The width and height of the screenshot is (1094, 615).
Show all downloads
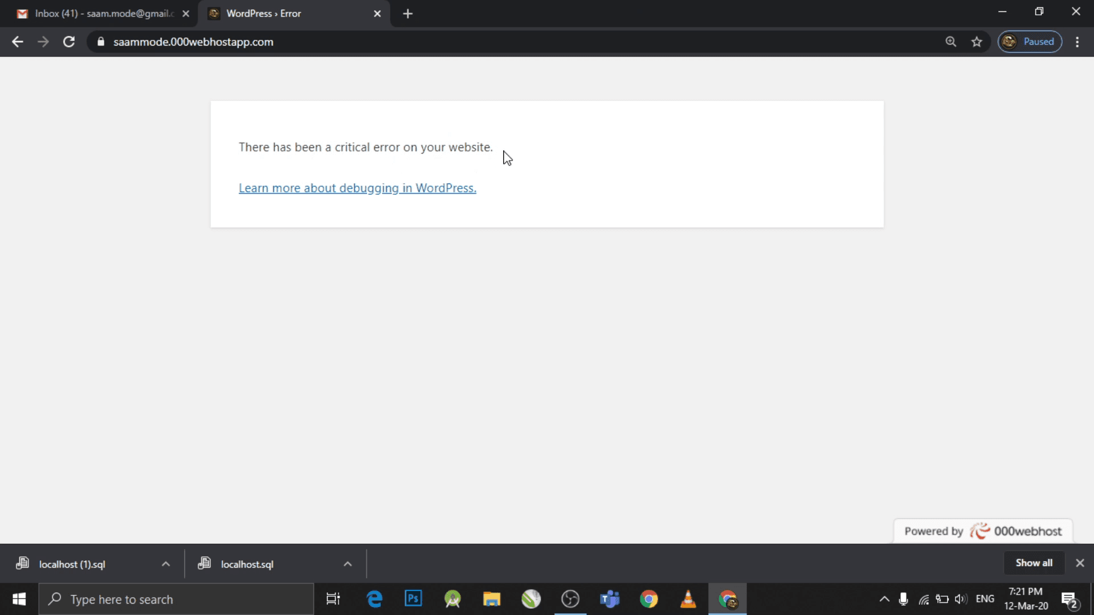pos(1034,563)
